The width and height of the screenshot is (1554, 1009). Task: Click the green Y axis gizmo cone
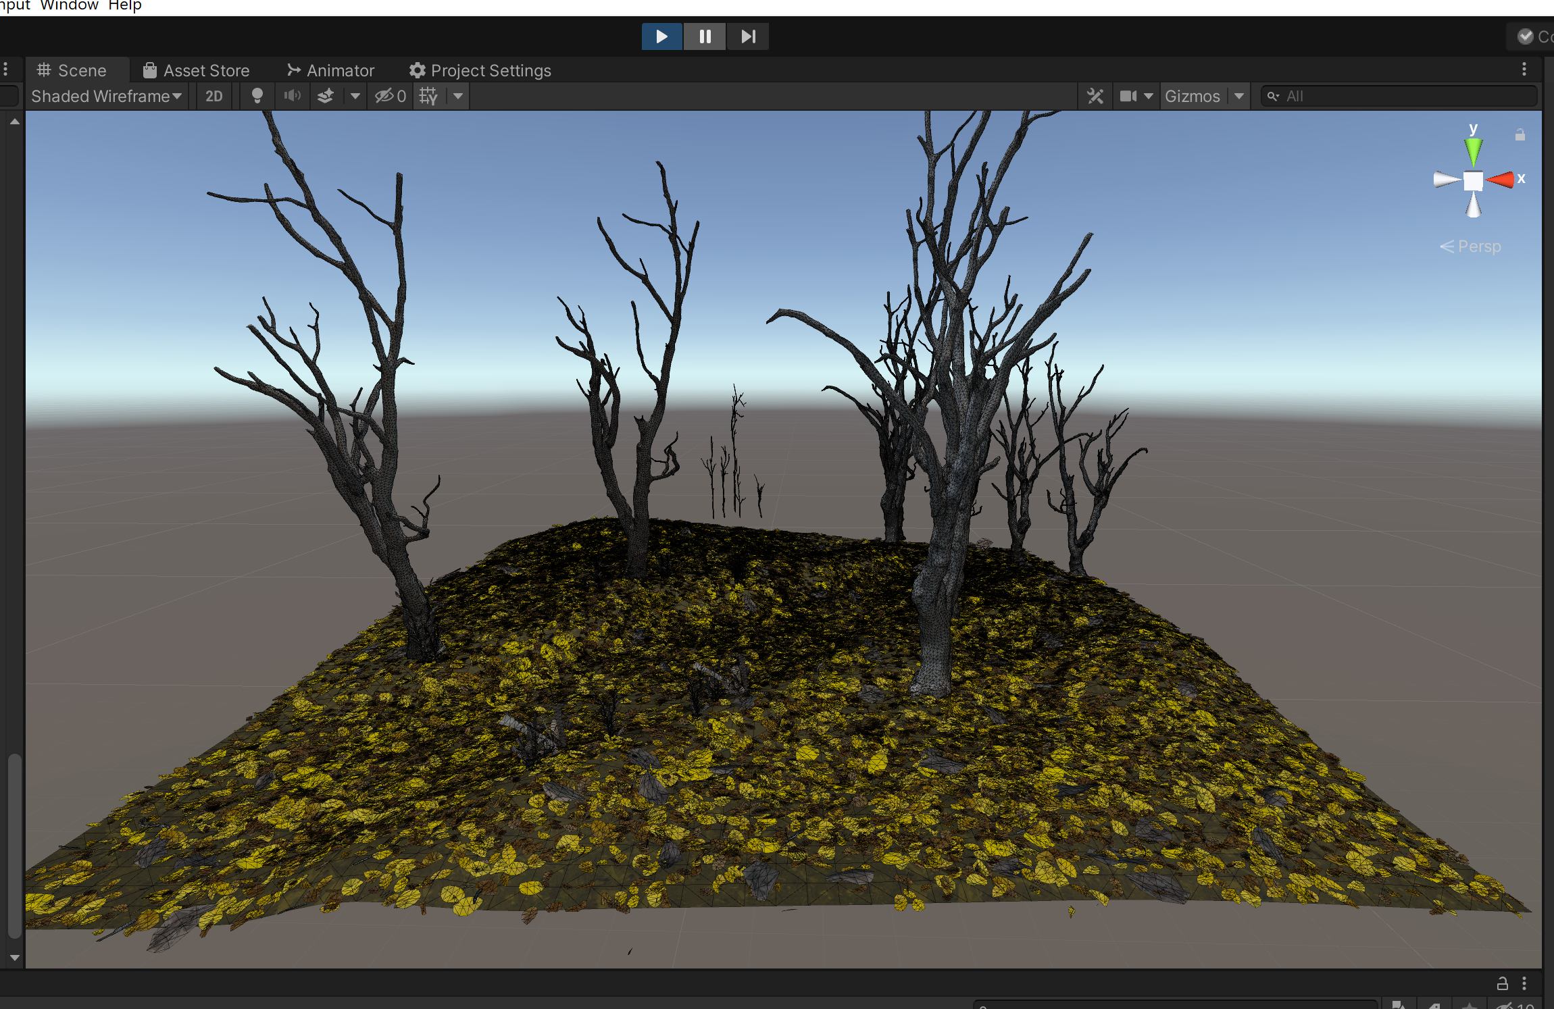click(x=1473, y=150)
